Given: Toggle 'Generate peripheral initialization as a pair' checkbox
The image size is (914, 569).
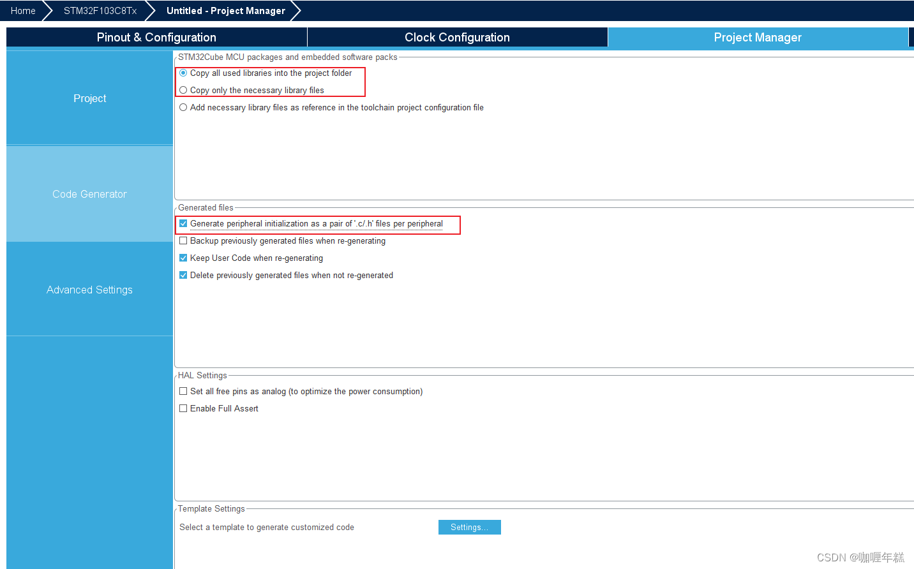Looking at the screenshot, I should tap(183, 224).
